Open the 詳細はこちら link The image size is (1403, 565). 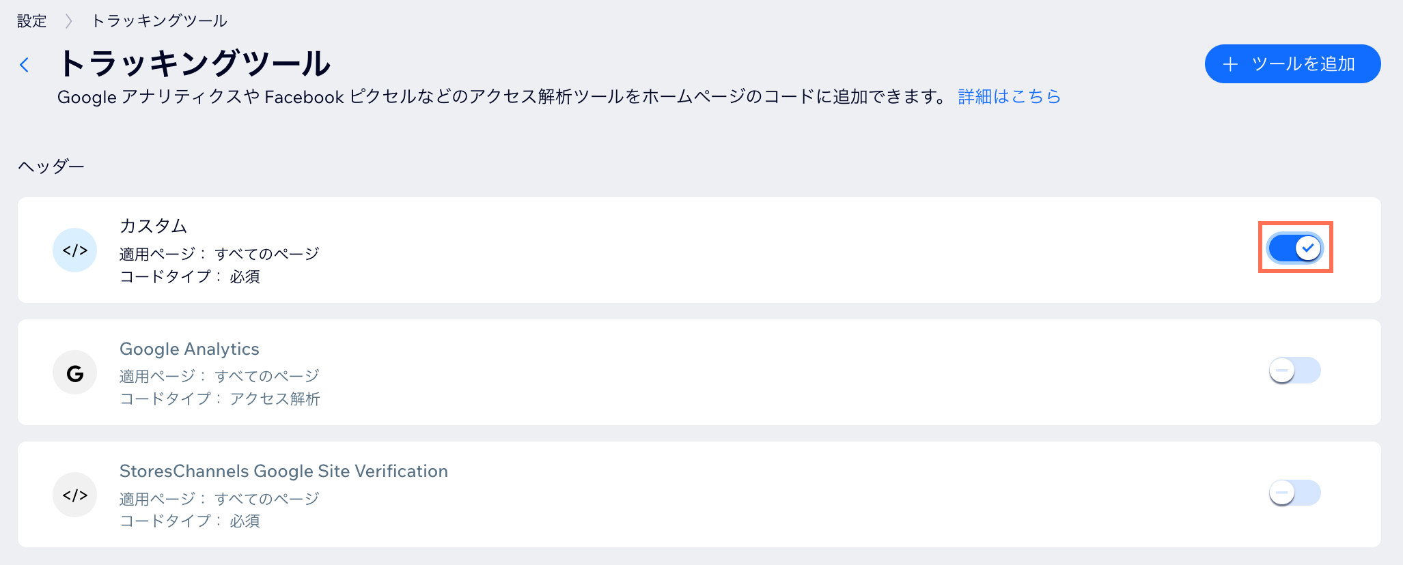[1009, 97]
